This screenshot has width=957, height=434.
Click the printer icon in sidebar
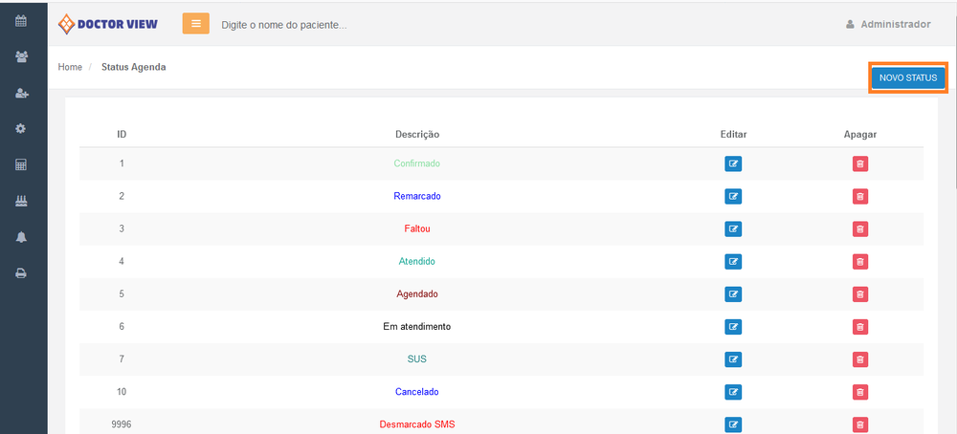(x=21, y=273)
